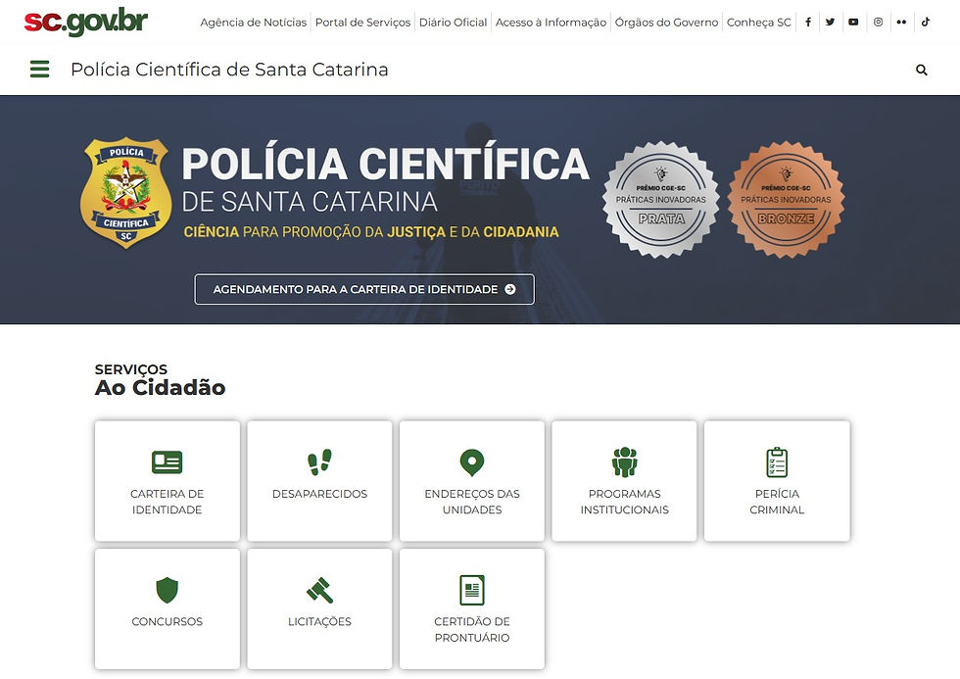This screenshot has width=960, height=679.
Task: Open the Portal de Serviços menu item
Action: point(362,22)
